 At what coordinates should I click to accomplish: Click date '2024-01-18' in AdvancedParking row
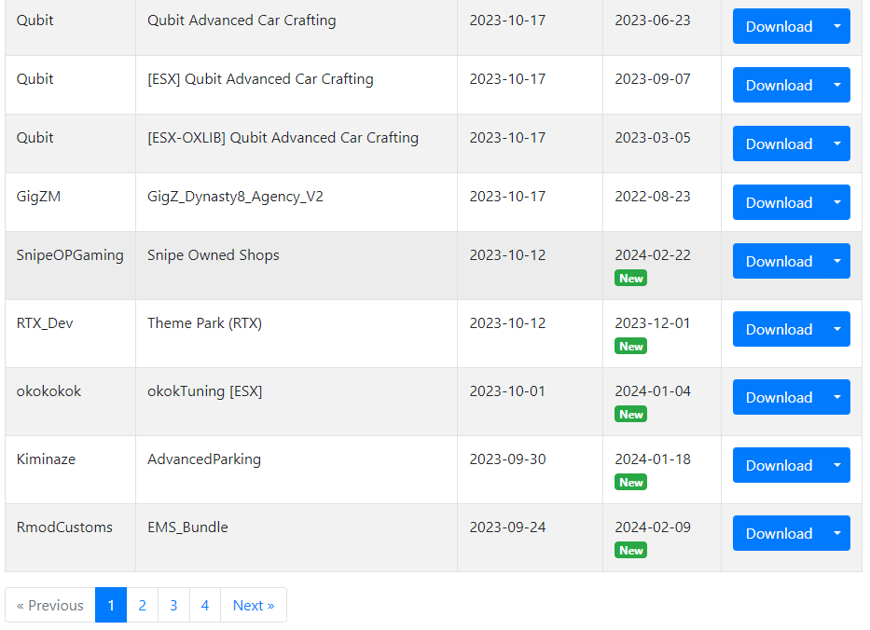click(x=653, y=459)
